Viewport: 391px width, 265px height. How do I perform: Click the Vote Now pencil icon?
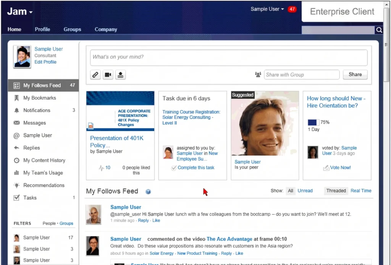coord(326,168)
